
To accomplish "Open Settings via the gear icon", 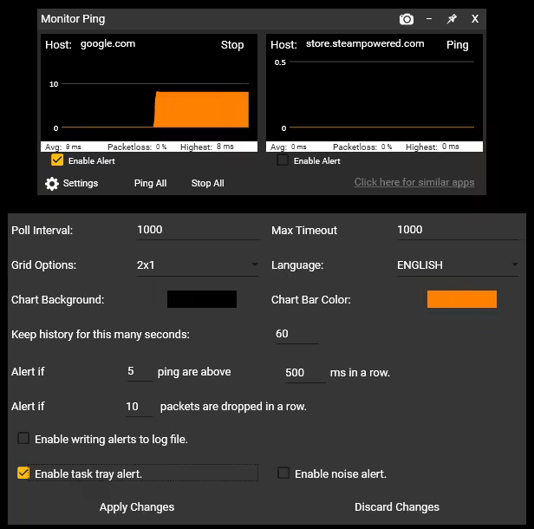I will (x=52, y=184).
